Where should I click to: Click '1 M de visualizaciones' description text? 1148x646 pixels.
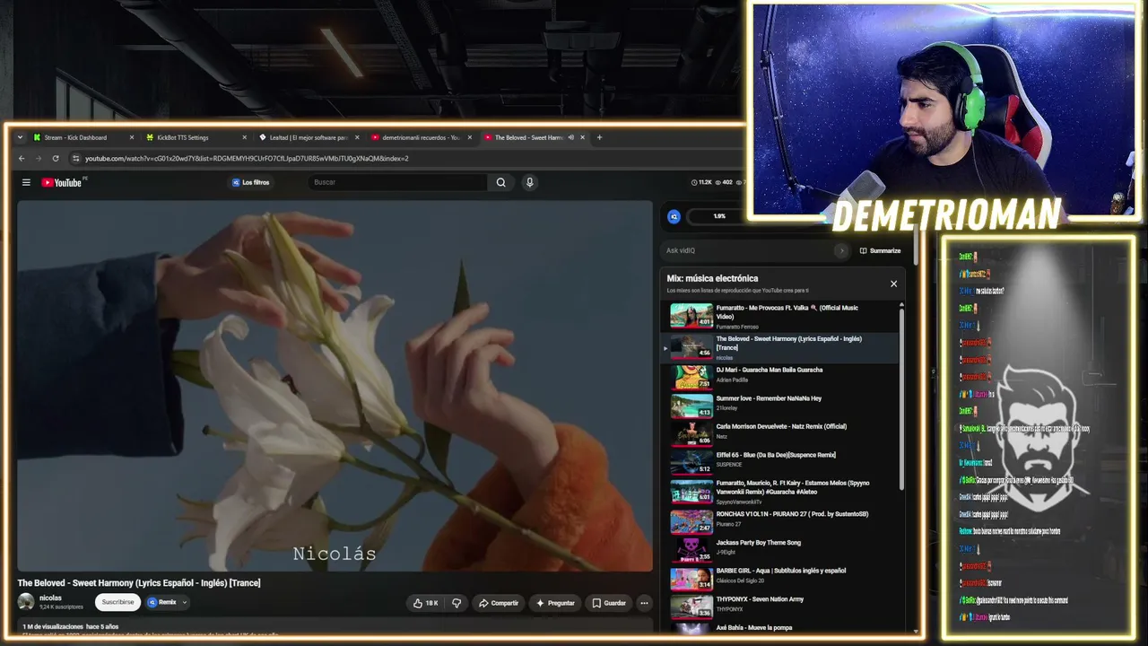(x=53, y=626)
